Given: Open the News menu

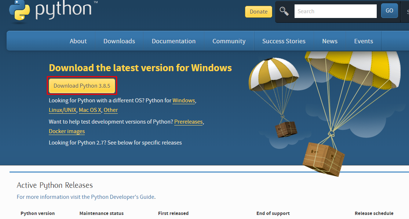Looking at the screenshot, I should click(x=330, y=41).
